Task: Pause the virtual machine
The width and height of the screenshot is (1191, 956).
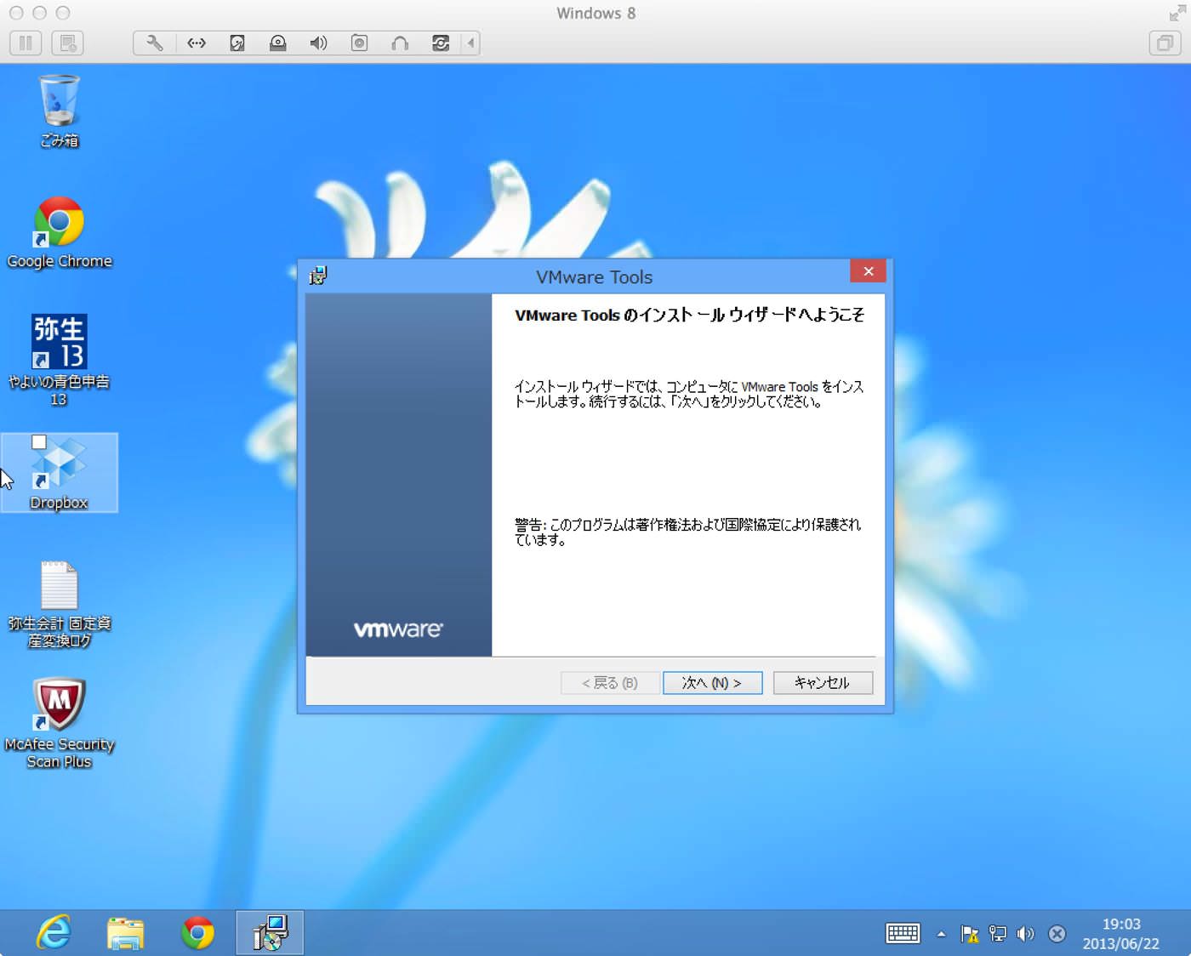Action: pos(26,43)
